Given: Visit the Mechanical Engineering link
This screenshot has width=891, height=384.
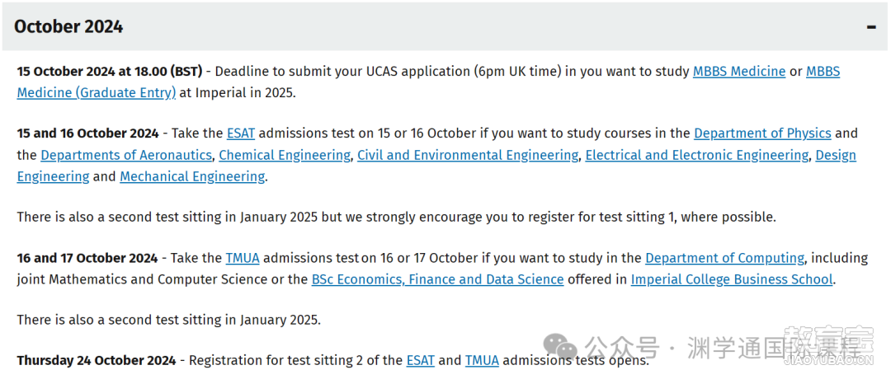Looking at the screenshot, I should click(x=192, y=176).
